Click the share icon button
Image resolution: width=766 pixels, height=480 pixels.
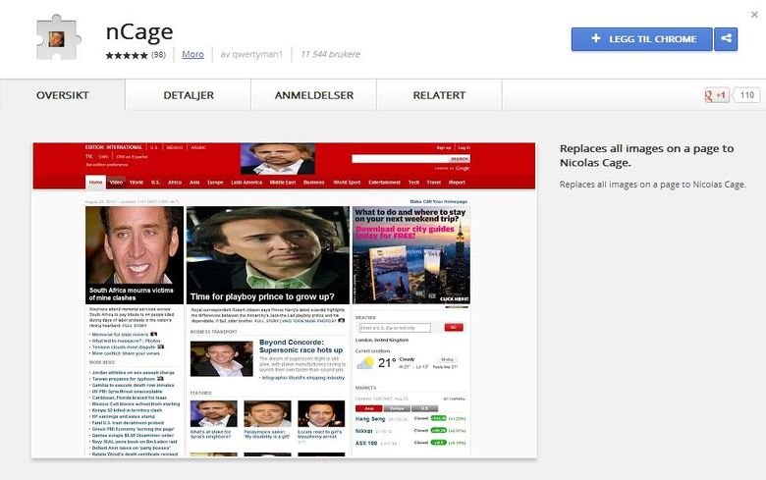point(726,39)
